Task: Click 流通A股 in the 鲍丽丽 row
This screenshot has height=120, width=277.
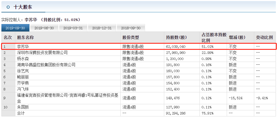Action: click(129, 77)
